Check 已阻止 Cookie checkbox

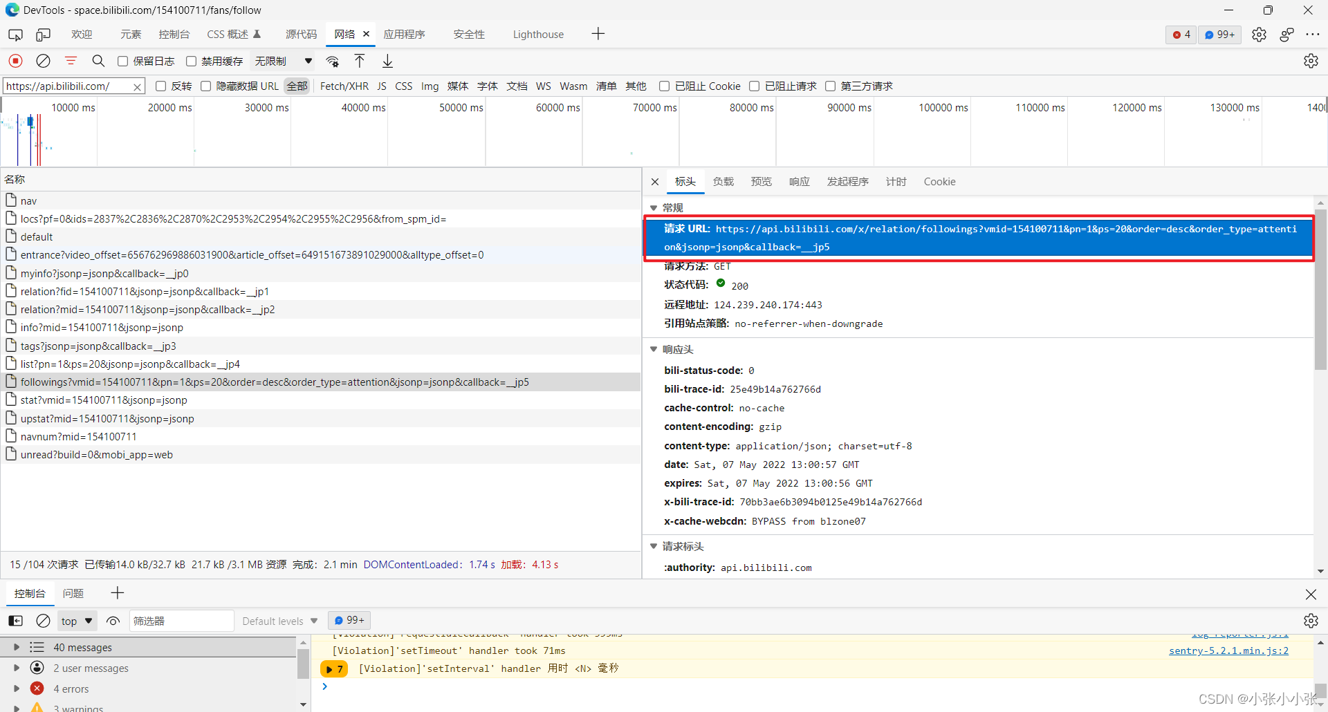click(665, 86)
